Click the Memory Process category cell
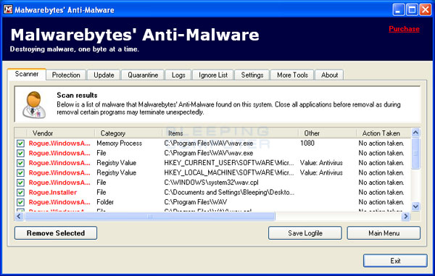This screenshot has height=276, width=435. point(120,143)
